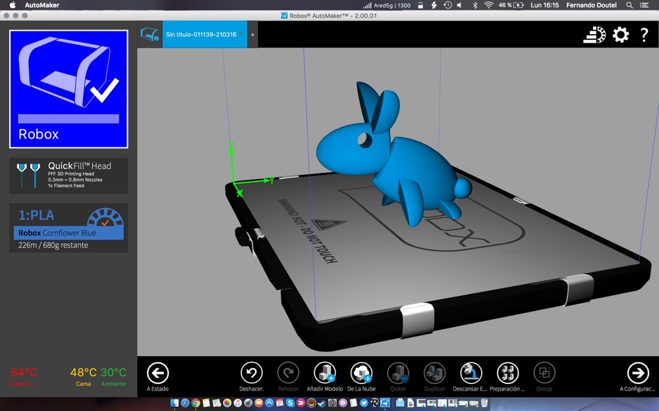Click the Lun 16:15 clock
This screenshot has height=411, width=659.
point(545,5)
